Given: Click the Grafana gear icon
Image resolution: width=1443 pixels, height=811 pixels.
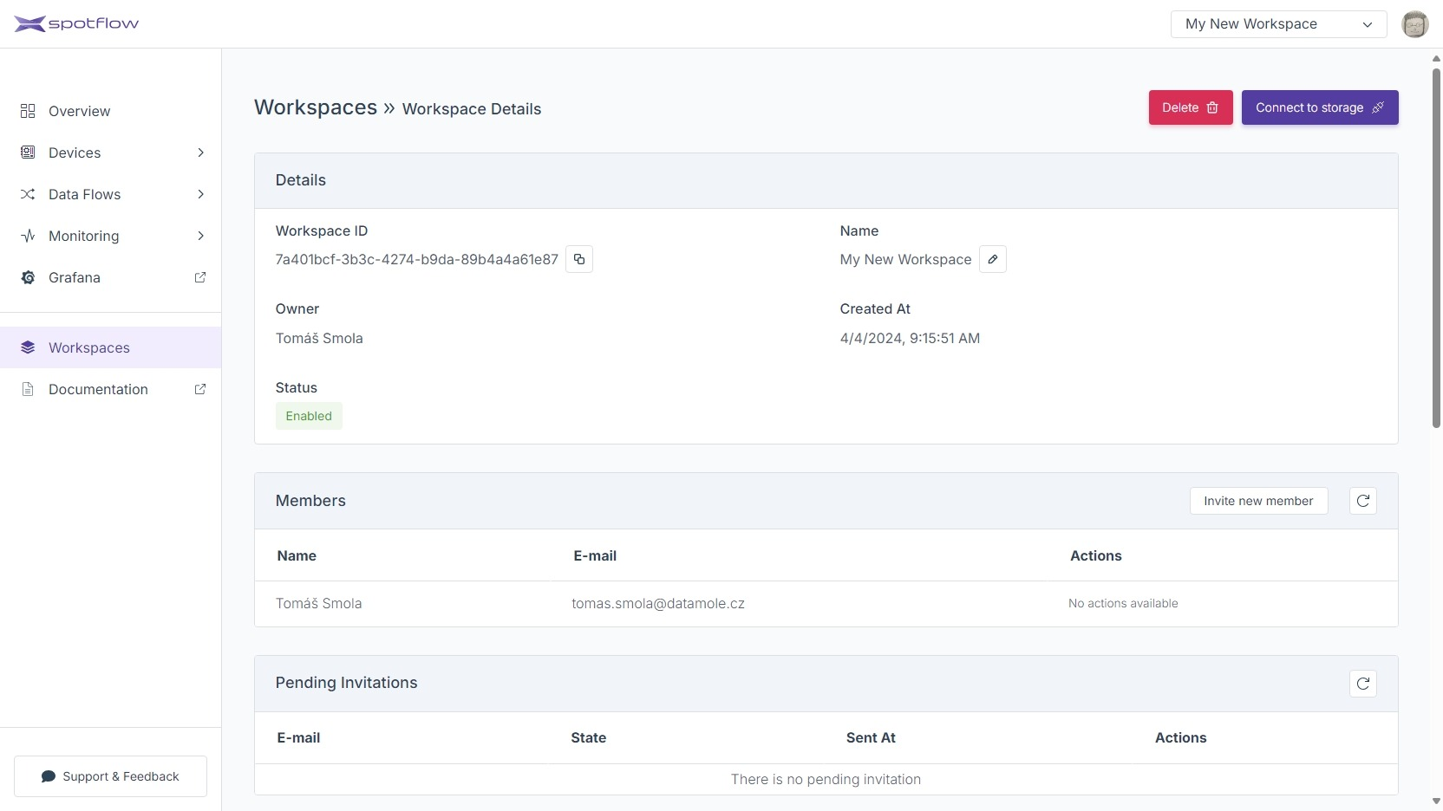Looking at the screenshot, I should 28,277.
